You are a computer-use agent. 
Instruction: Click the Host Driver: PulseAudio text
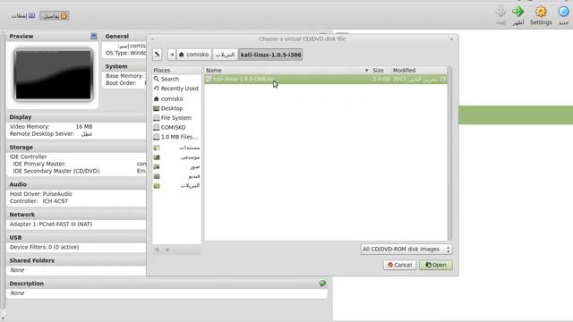(x=41, y=194)
